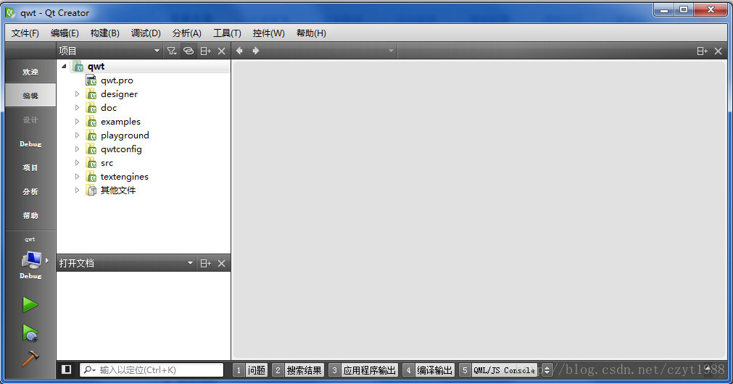Select the examples folder label
733x384 pixels.
tap(120, 122)
